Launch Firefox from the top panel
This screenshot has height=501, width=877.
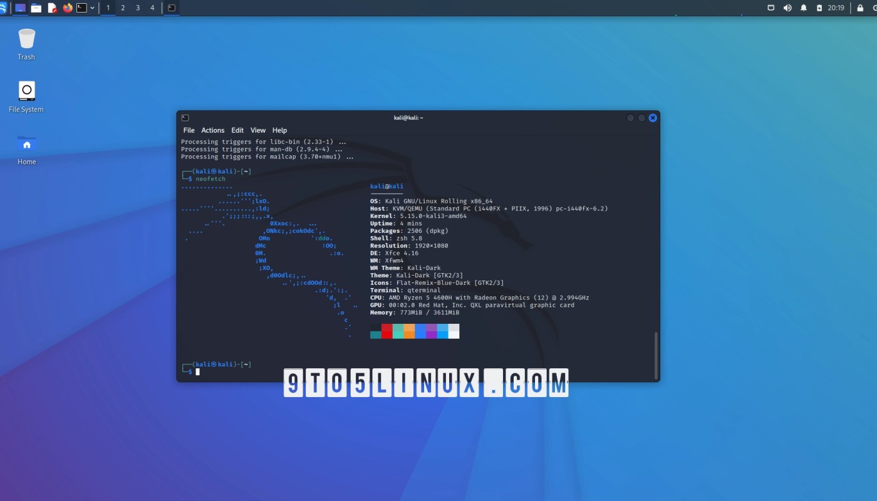coord(68,8)
